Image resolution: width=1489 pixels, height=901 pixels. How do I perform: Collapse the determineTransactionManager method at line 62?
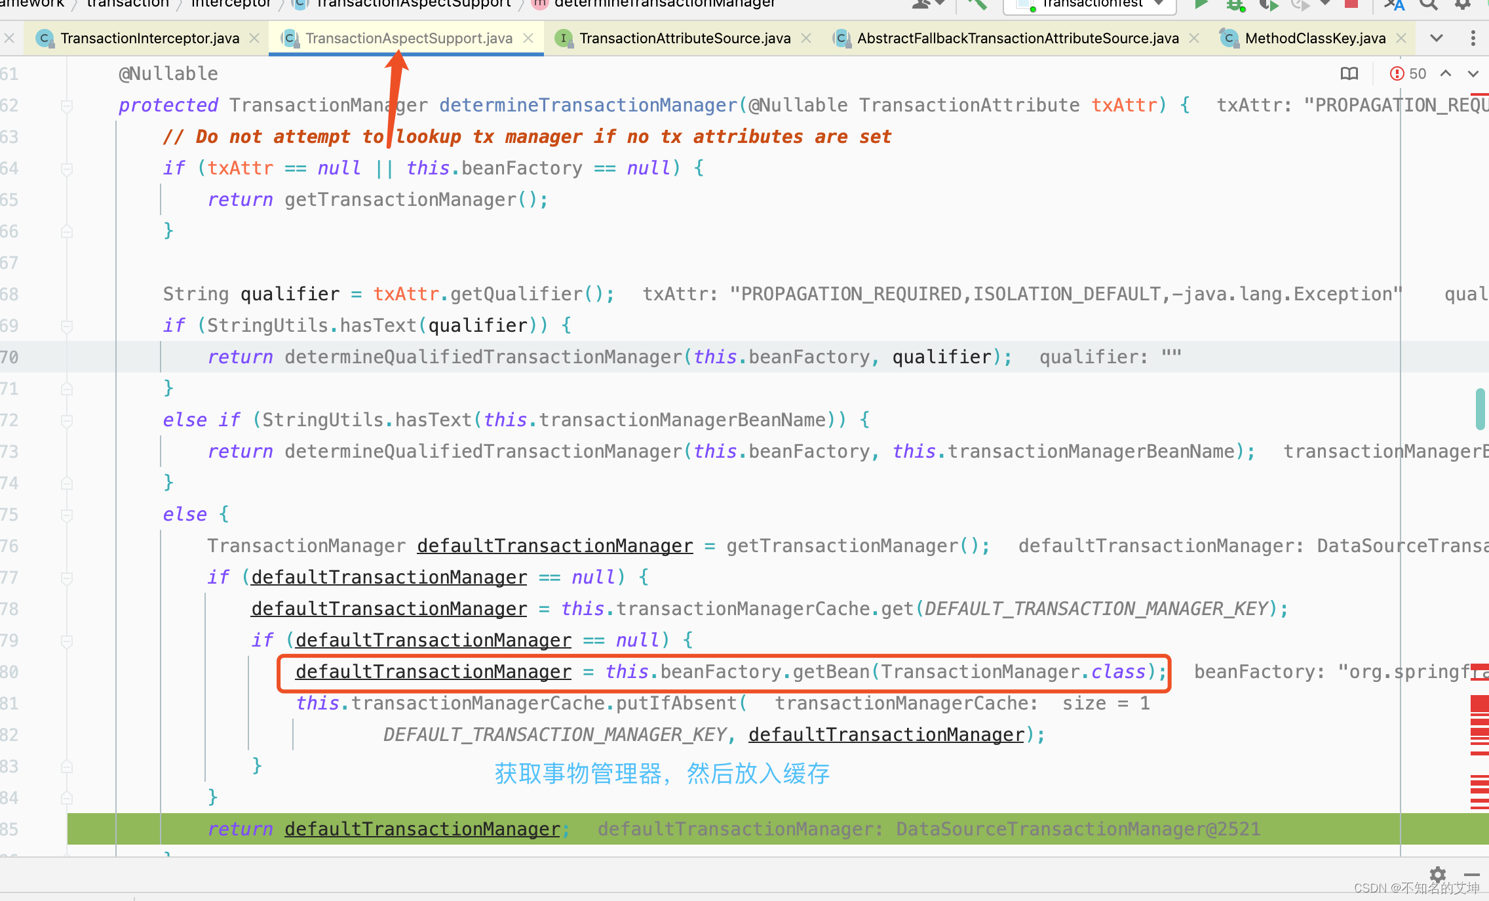[x=66, y=106]
